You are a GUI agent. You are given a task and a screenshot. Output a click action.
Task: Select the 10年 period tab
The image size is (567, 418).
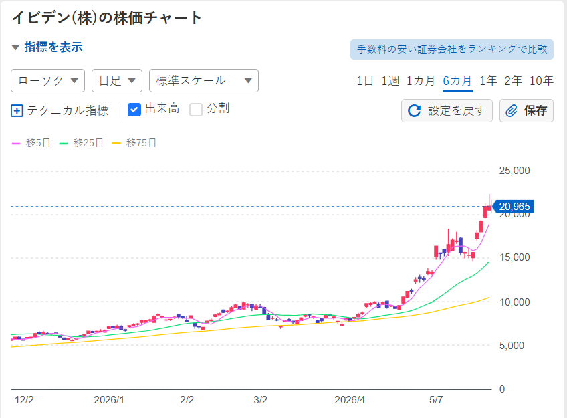click(x=542, y=81)
